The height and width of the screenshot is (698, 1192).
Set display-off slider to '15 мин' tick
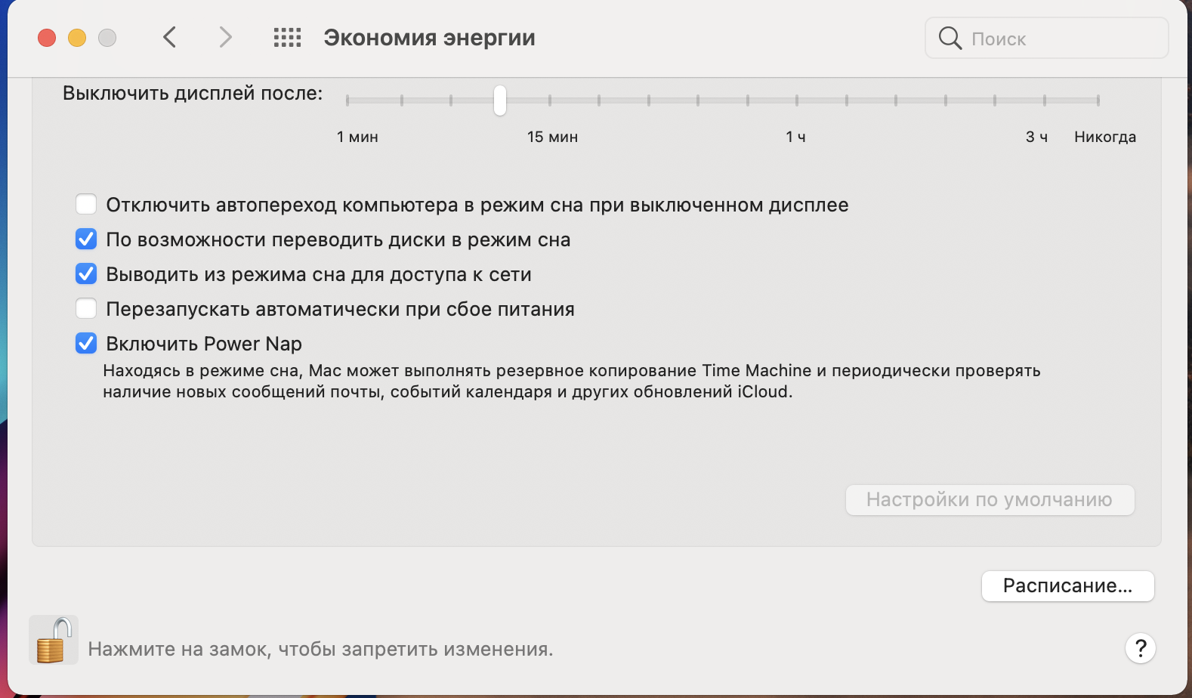click(x=550, y=100)
